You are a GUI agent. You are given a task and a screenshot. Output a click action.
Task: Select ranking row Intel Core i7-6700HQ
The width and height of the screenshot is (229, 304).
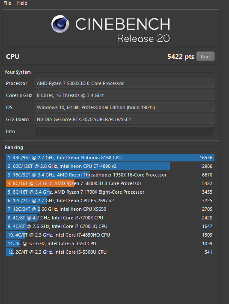pos(110,226)
